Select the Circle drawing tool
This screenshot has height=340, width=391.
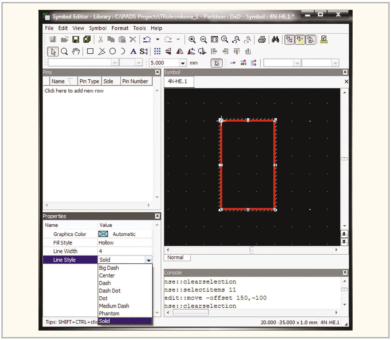112,51
